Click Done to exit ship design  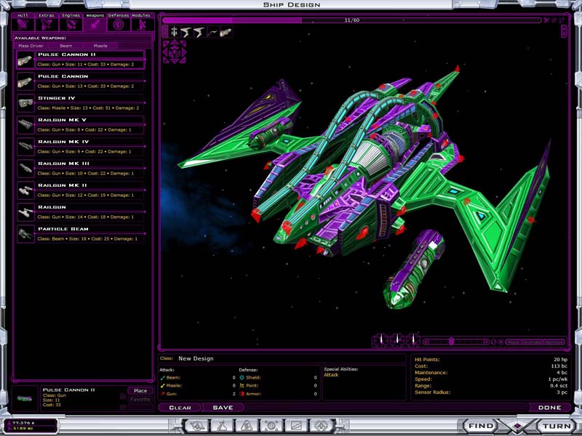[x=550, y=408]
